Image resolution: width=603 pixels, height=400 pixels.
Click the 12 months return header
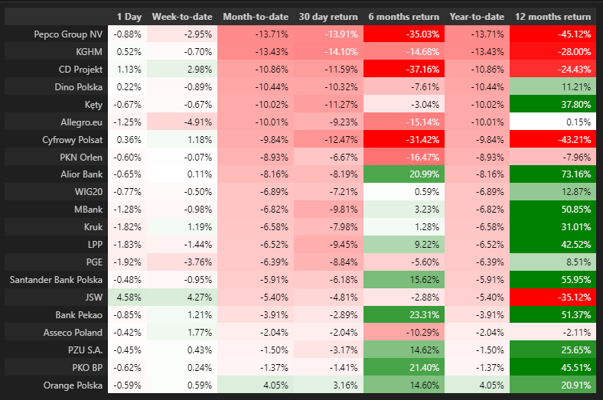click(x=552, y=17)
